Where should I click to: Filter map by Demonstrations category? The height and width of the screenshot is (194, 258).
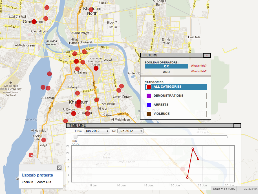[175, 96]
